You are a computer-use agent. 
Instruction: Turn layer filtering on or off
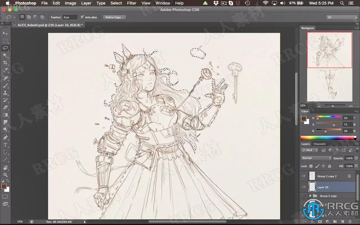(x=357, y=150)
